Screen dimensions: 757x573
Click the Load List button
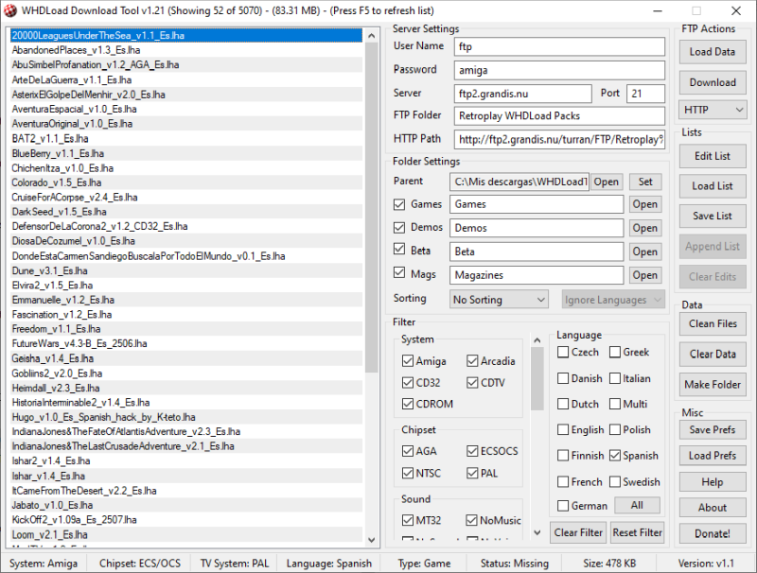[713, 186]
